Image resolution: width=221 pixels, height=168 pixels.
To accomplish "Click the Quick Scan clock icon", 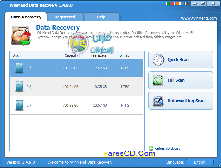I will point(158,60).
